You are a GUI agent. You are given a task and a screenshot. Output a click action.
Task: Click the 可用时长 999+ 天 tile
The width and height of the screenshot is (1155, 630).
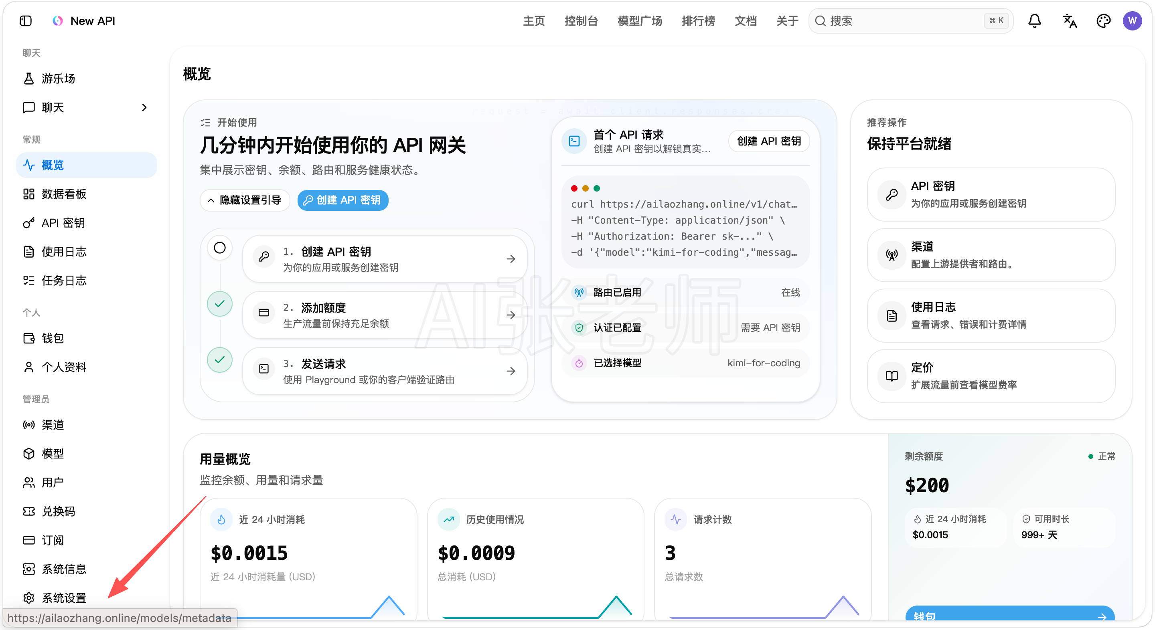(x=1064, y=527)
